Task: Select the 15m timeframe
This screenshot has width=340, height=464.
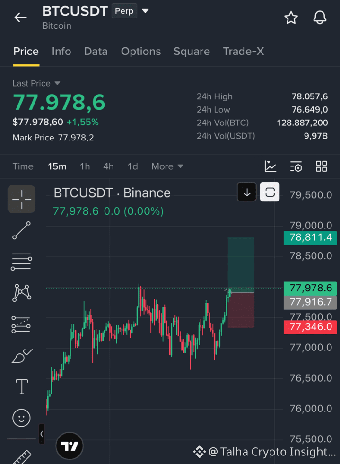Action: [57, 166]
